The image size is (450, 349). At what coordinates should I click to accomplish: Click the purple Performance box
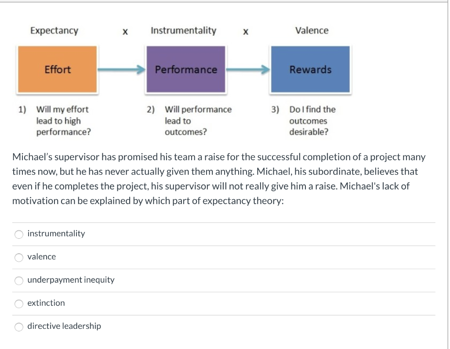point(185,69)
